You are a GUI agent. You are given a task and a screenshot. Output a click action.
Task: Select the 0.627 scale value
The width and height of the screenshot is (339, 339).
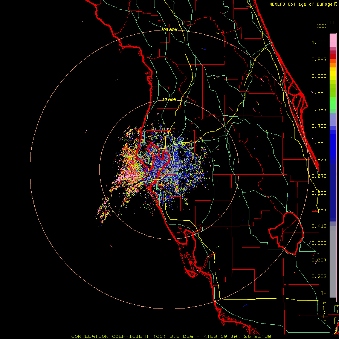click(319, 160)
